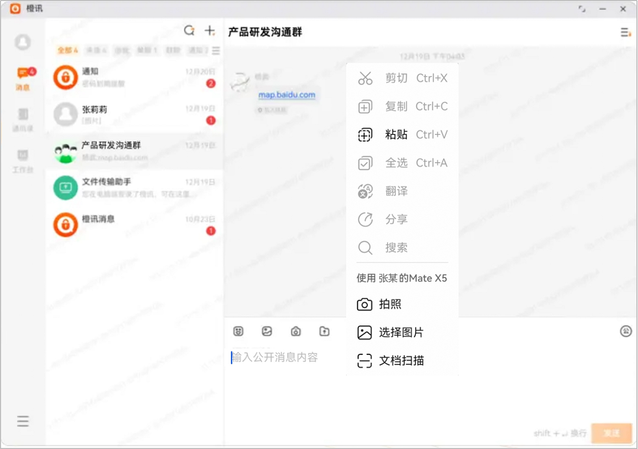The height and width of the screenshot is (449, 638).
Task: Switch to the 工作台 sidebar icon
Action: tap(22, 159)
